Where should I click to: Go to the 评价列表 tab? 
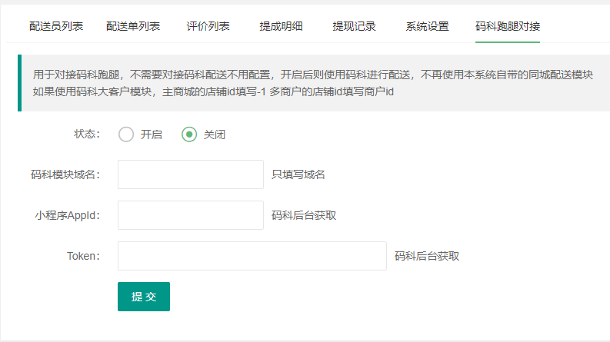tap(208, 26)
